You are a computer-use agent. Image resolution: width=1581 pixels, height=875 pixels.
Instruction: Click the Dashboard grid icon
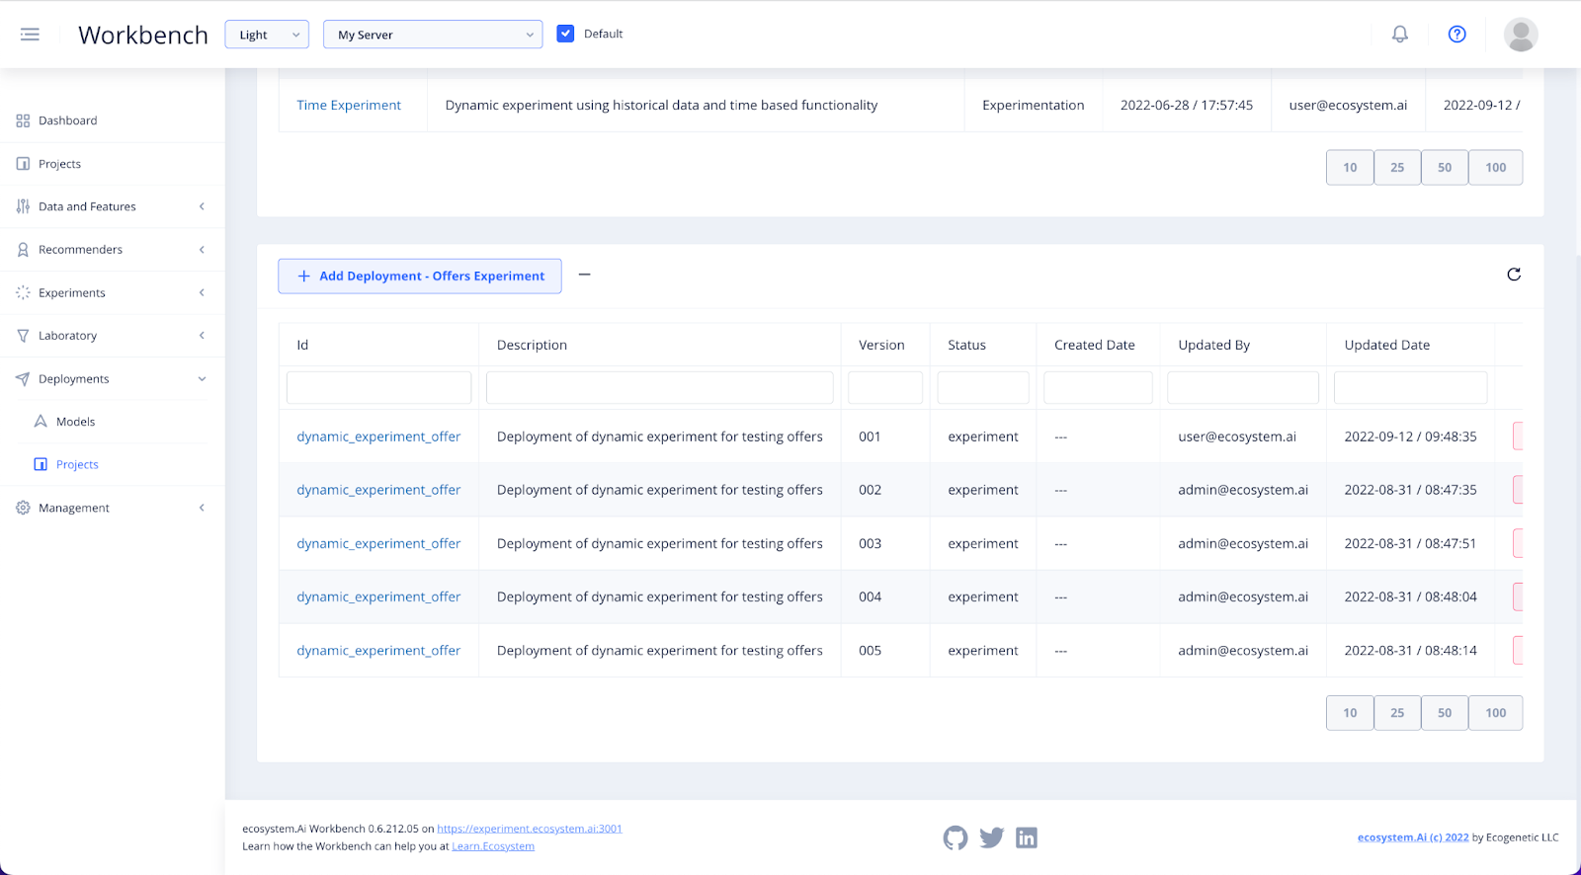tap(23, 120)
